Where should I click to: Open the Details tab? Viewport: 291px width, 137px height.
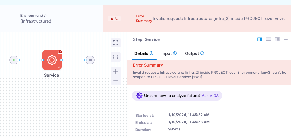(141, 53)
